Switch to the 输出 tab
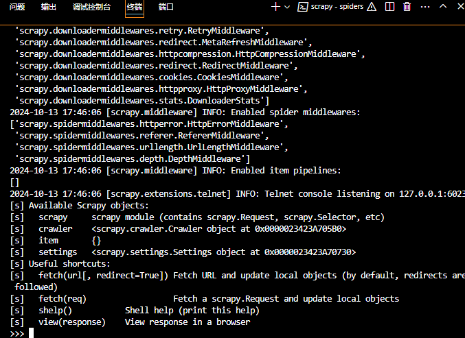 [x=49, y=7]
